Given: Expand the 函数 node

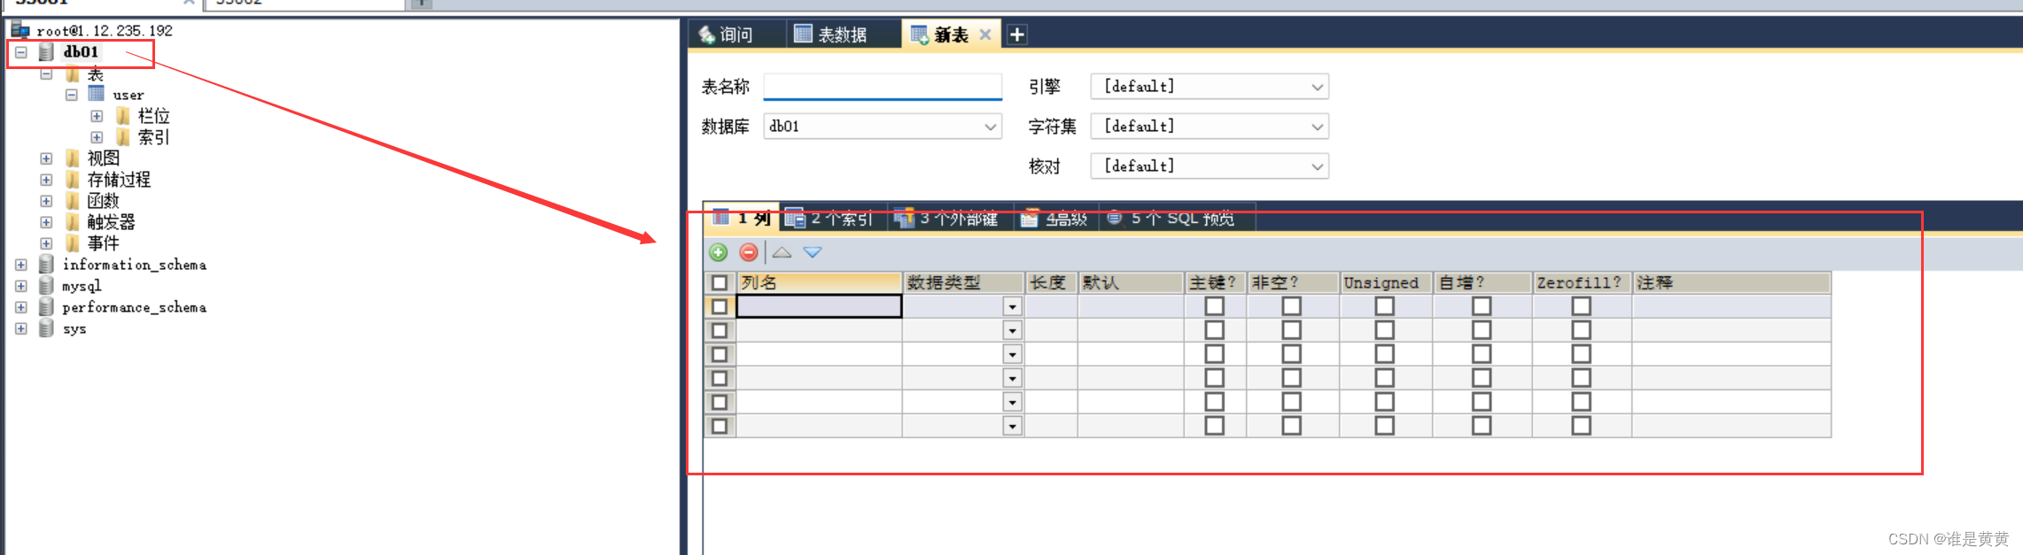Looking at the screenshot, I should [x=46, y=201].
